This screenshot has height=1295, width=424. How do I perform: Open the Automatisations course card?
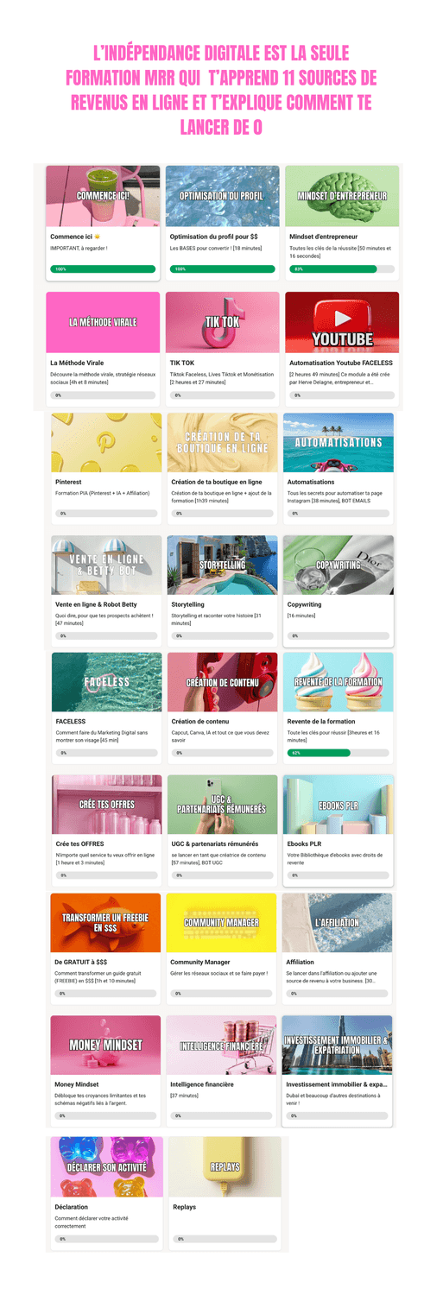tap(338, 468)
